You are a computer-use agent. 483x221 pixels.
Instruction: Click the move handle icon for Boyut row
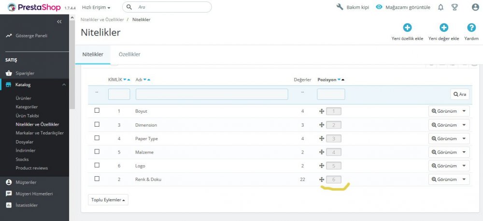pos(322,111)
